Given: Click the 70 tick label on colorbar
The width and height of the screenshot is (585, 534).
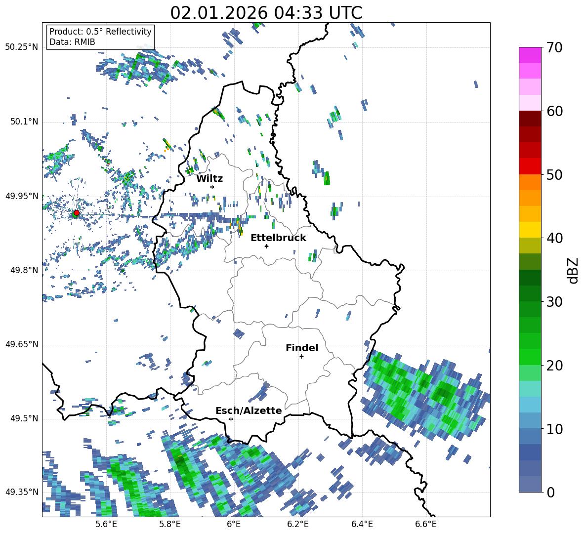Looking at the screenshot, I should 554,47.
